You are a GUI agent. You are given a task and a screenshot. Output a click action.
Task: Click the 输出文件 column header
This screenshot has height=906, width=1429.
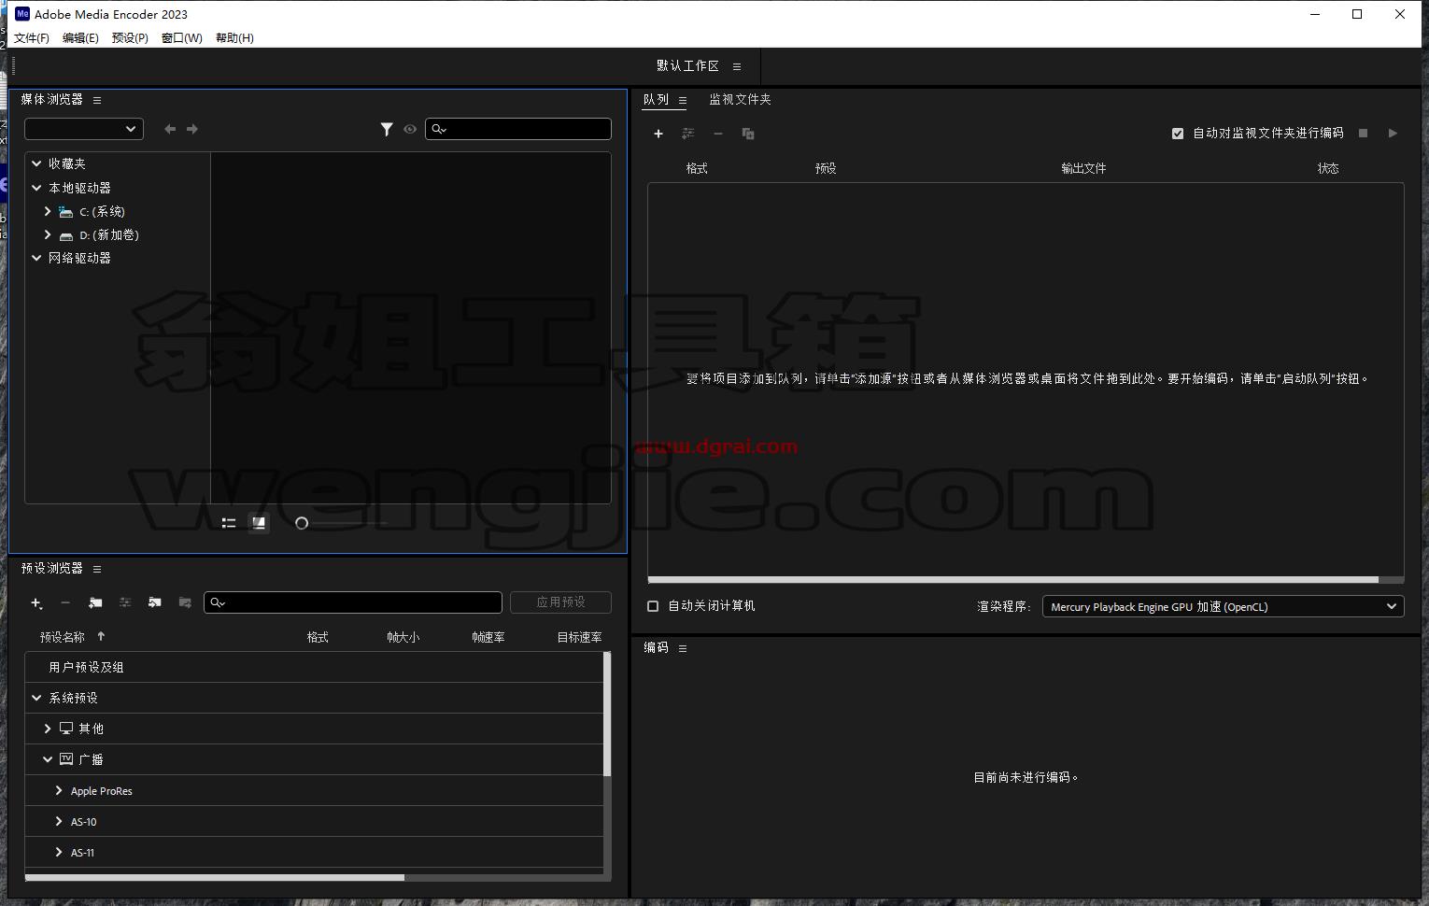pos(1083,169)
